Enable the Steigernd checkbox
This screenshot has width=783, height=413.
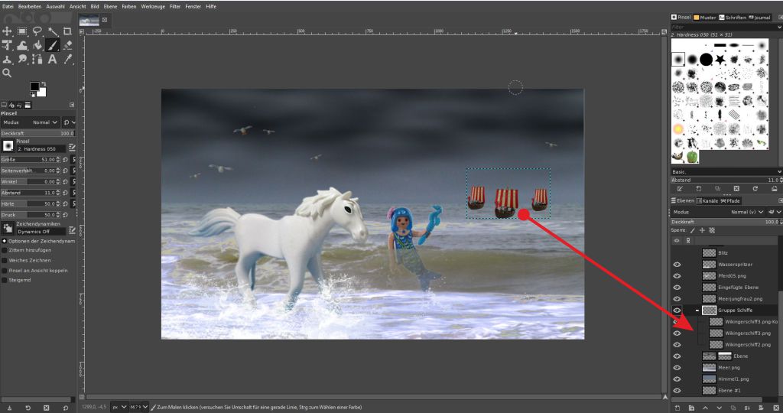point(5,280)
